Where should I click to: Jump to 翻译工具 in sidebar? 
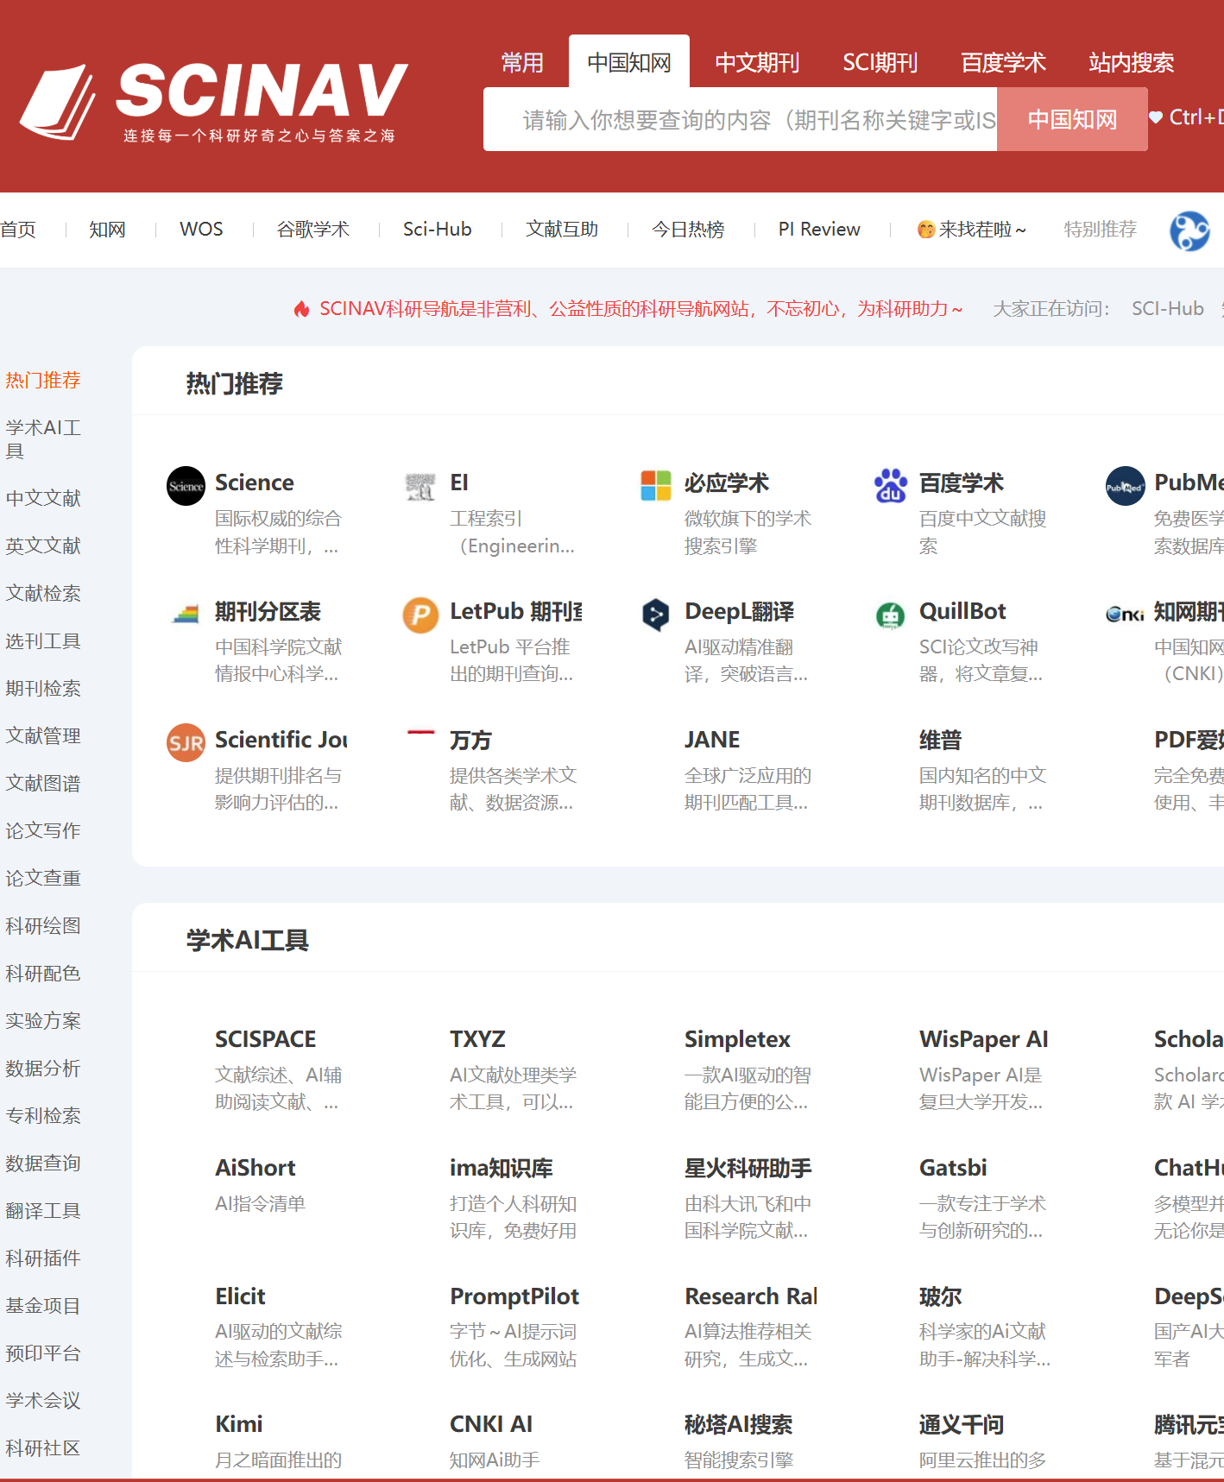(x=43, y=1210)
